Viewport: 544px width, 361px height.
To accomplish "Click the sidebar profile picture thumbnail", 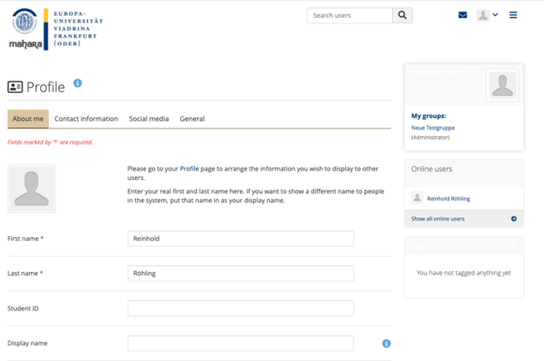I will (503, 85).
